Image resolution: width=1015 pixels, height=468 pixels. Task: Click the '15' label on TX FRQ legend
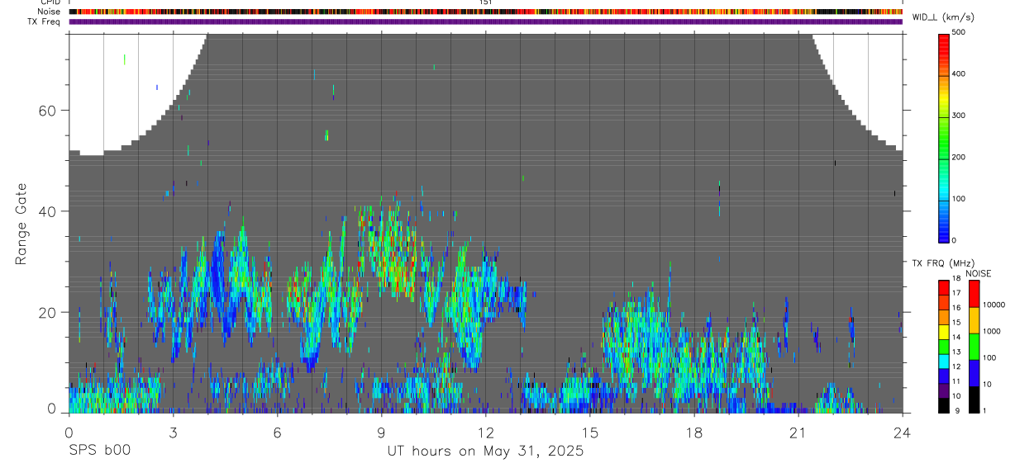(957, 321)
